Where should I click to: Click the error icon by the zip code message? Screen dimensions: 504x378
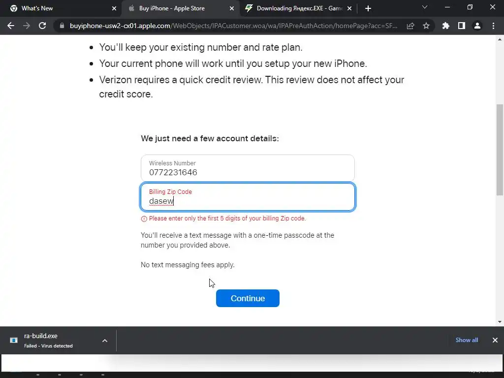[x=144, y=219]
